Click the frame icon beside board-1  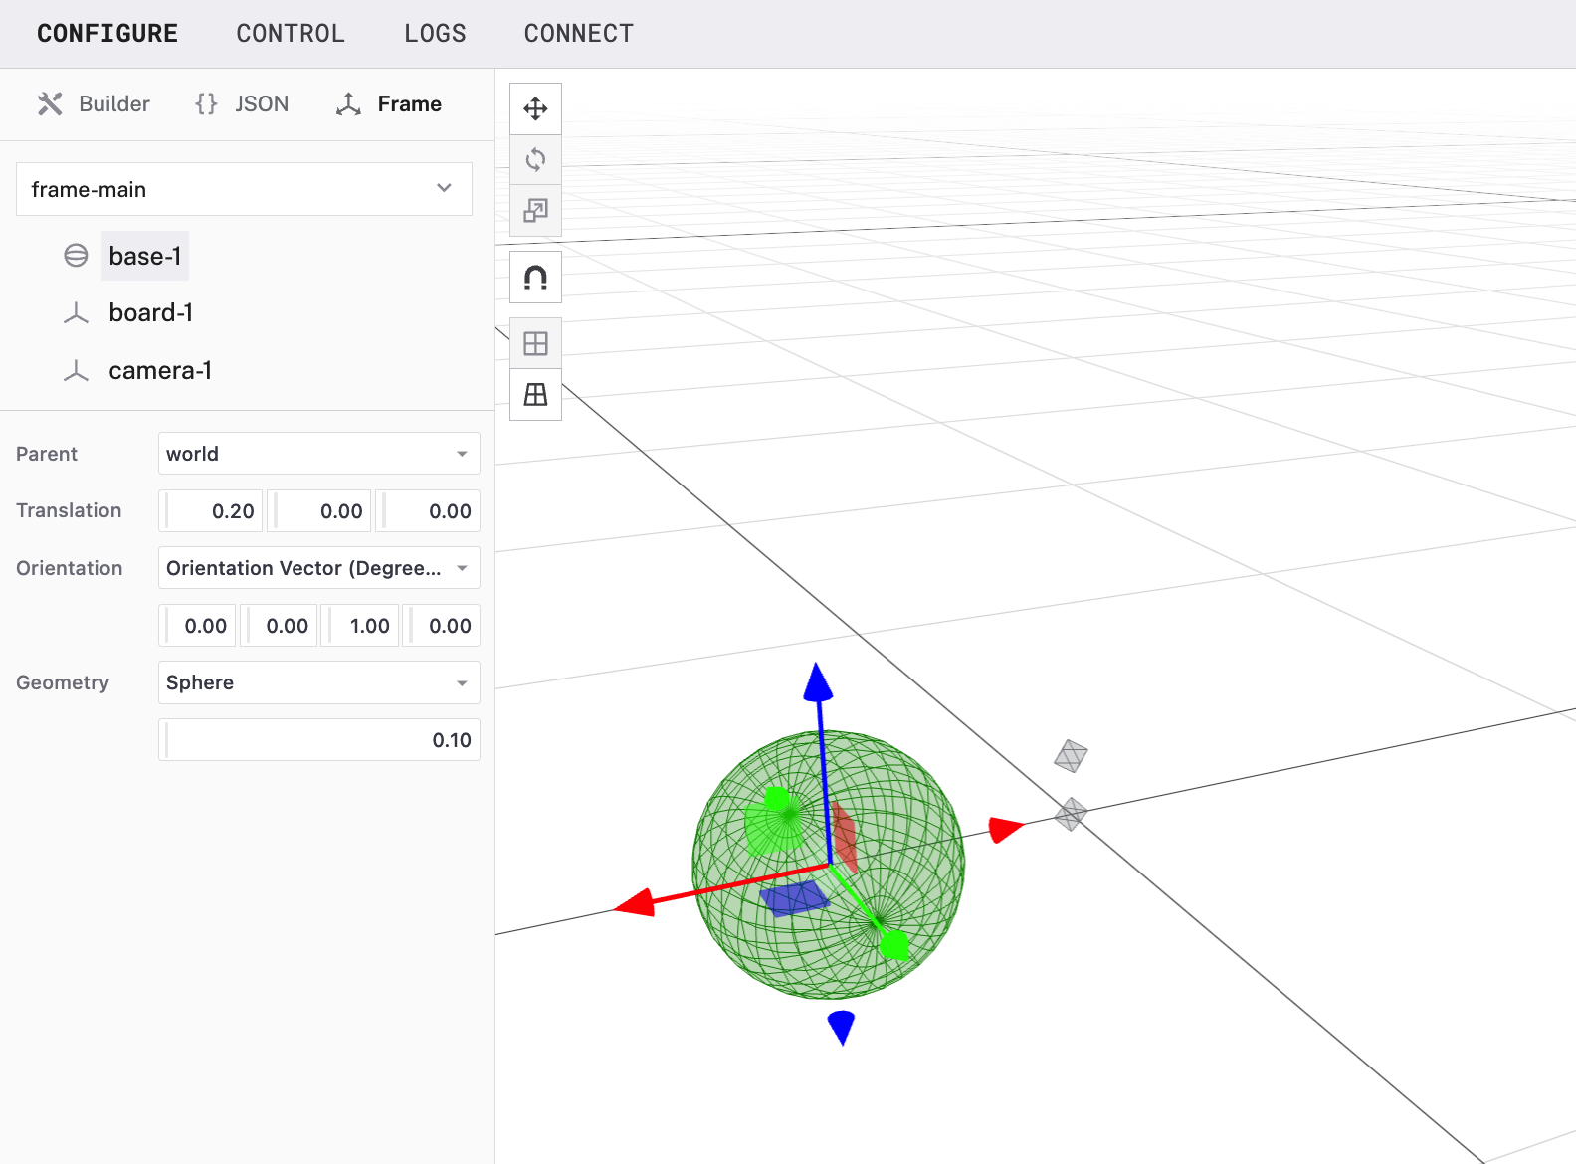click(76, 313)
